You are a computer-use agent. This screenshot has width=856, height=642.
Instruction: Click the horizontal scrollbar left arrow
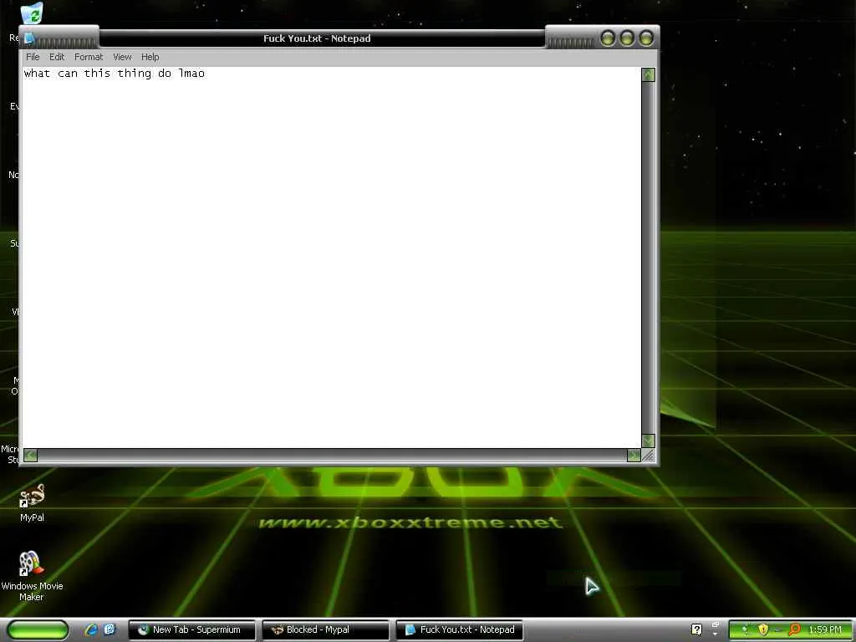(x=31, y=456)
